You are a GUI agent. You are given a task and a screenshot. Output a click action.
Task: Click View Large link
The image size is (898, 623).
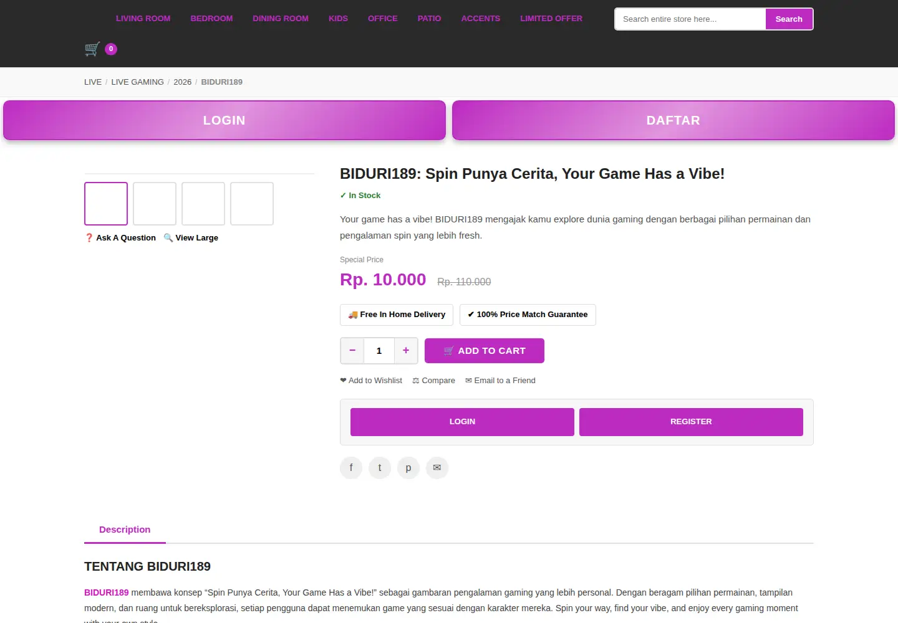click(191, 238)
